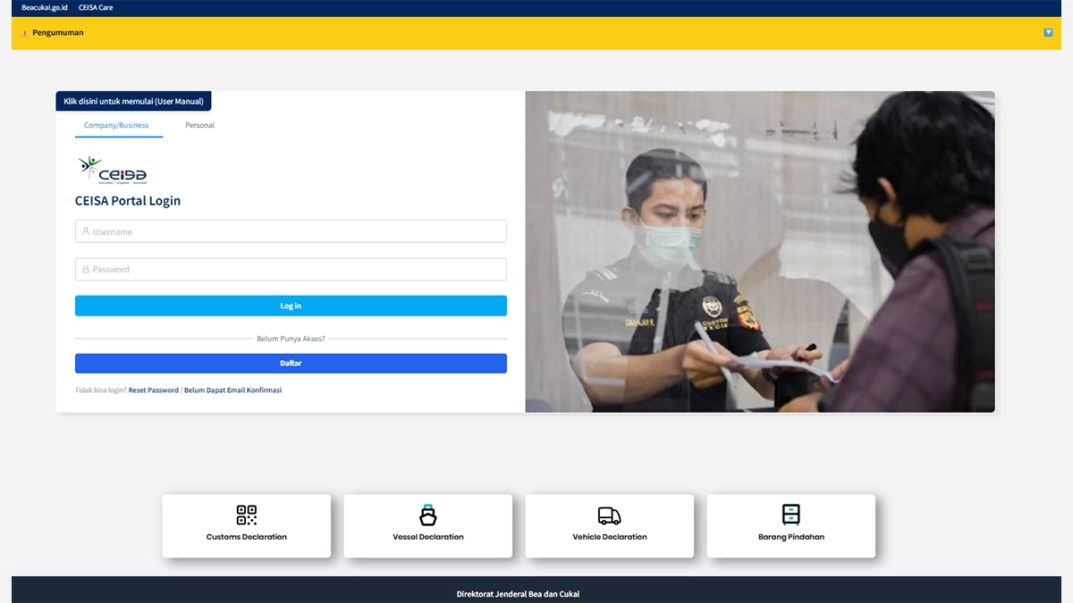This screenshot has height=603, width=1073.
Task: Open CEISA Care in top bar
Action: [96, 7]
